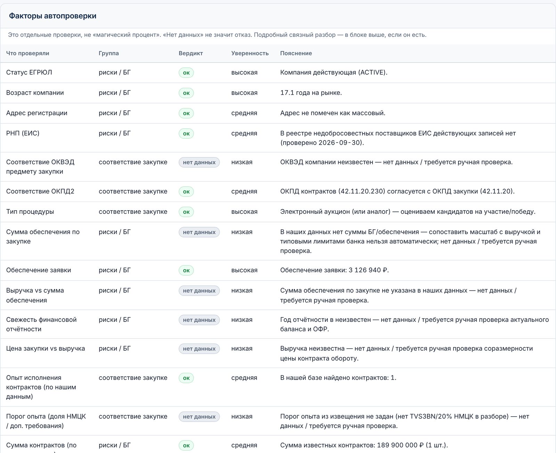The image size is (556, 453).
Task: Click the ОКПД контрактов (42.11.20.230) explanation
Action: [397, 191]
